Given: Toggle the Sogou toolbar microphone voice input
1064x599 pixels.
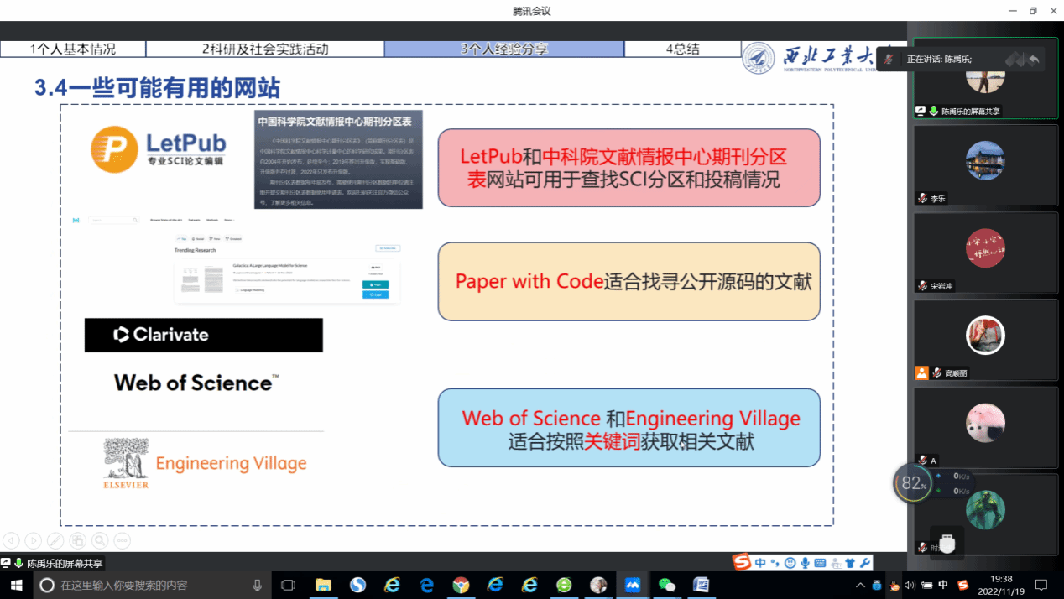Looking at the screenshot, I should (x=805, y=563).
